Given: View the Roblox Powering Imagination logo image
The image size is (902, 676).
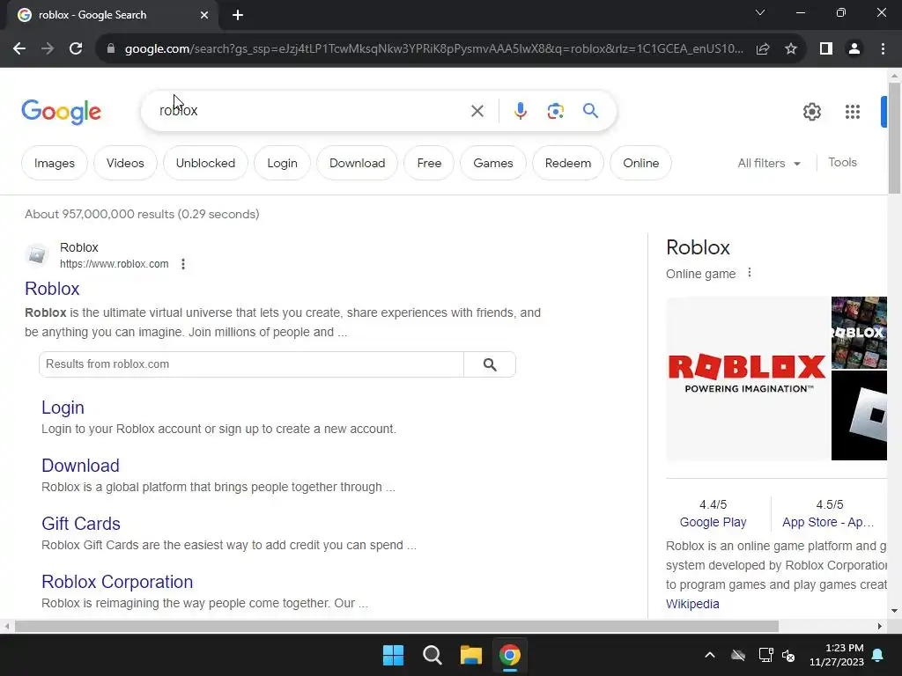Looking at the screenshot, I should pos(747,378).
